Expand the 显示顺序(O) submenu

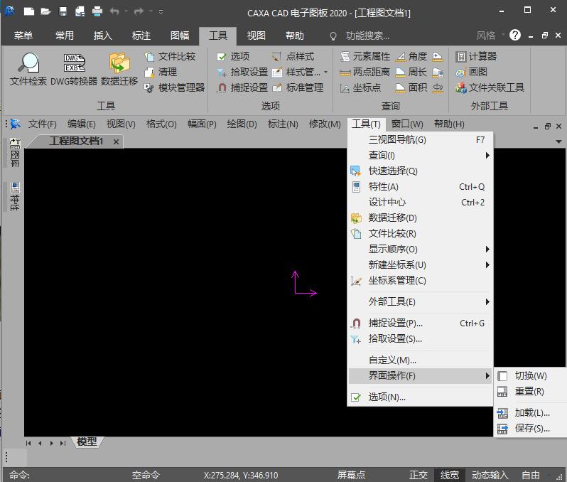point(420,249)
